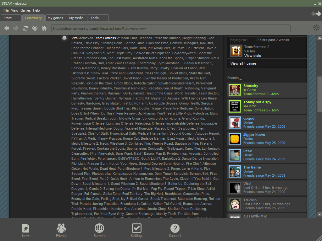Screen dimensions: 322x241
Task: Click the vertical scrollbar thumb
Action: point(319,94)
